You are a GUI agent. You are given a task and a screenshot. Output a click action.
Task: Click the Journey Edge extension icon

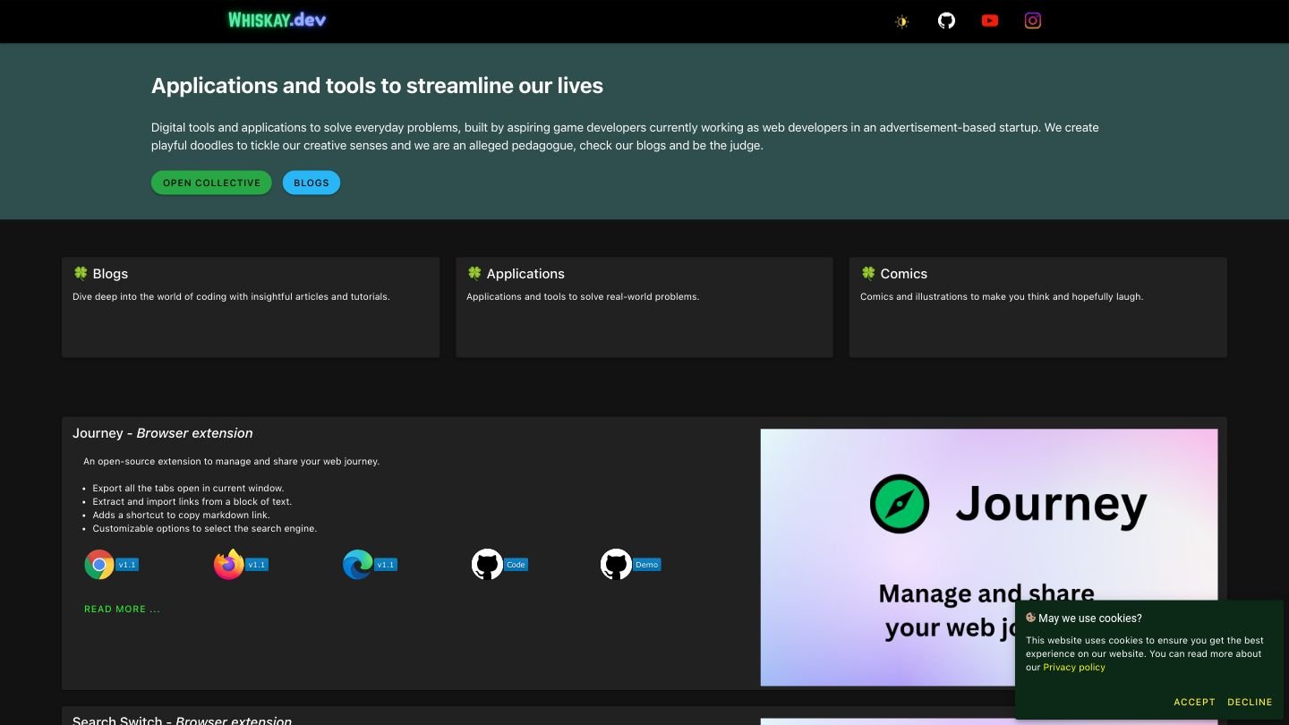tap(358, 565)
